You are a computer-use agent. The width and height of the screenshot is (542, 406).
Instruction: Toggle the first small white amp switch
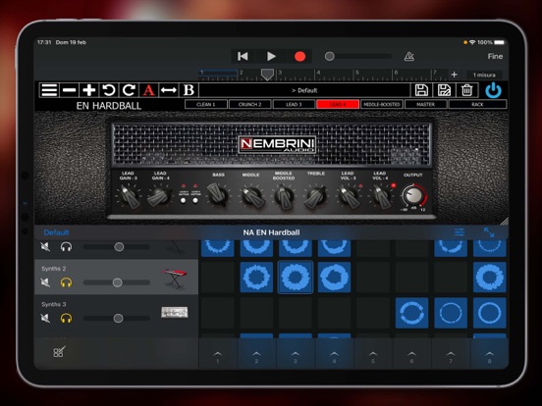(x=184, y=201)
